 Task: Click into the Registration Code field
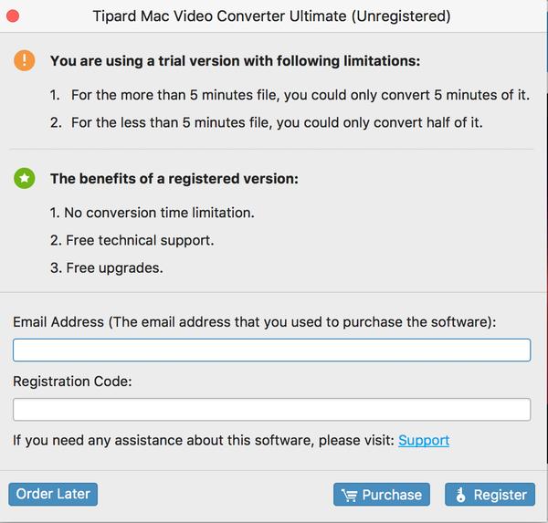tap(271, 410)
